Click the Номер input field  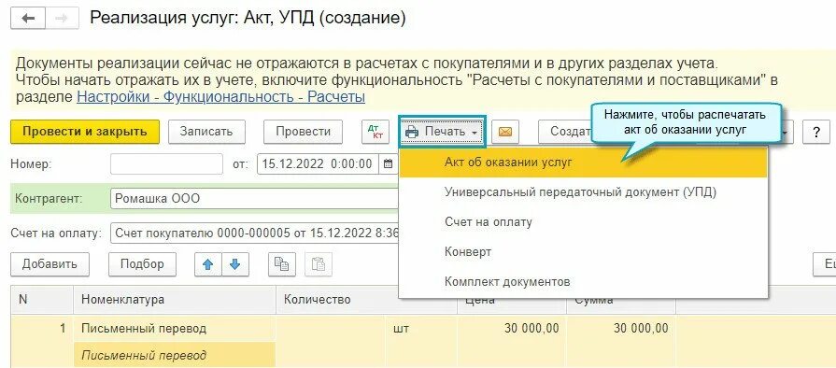166,163
